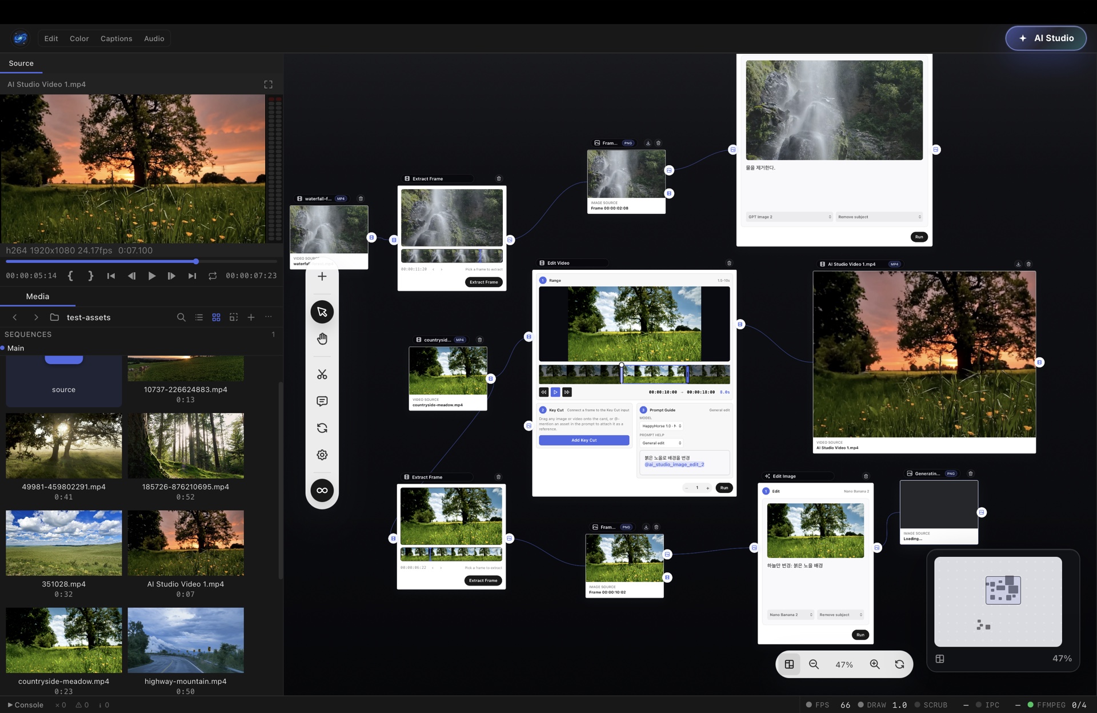Search the media bin

[181, 317]
